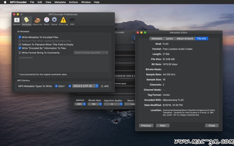234x146 pixels.
Task: Open the Actions menu
Action: (73, 2)
